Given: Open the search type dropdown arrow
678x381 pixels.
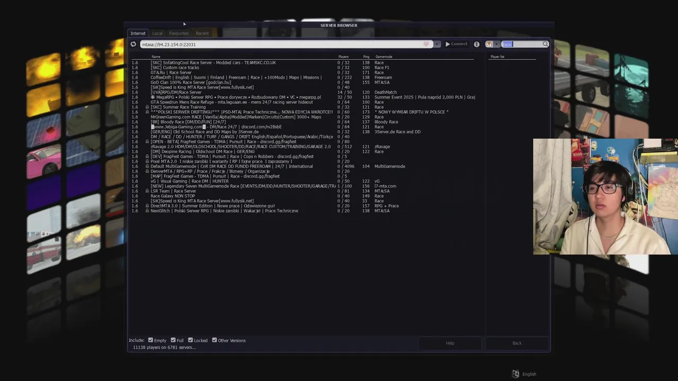Looking at the screenshot, I should pyautogui.click(x=496, y=44).
